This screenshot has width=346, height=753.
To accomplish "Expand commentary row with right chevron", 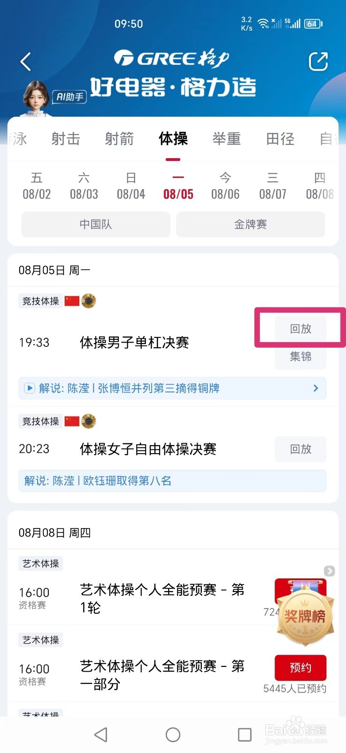I will point(315,388).
